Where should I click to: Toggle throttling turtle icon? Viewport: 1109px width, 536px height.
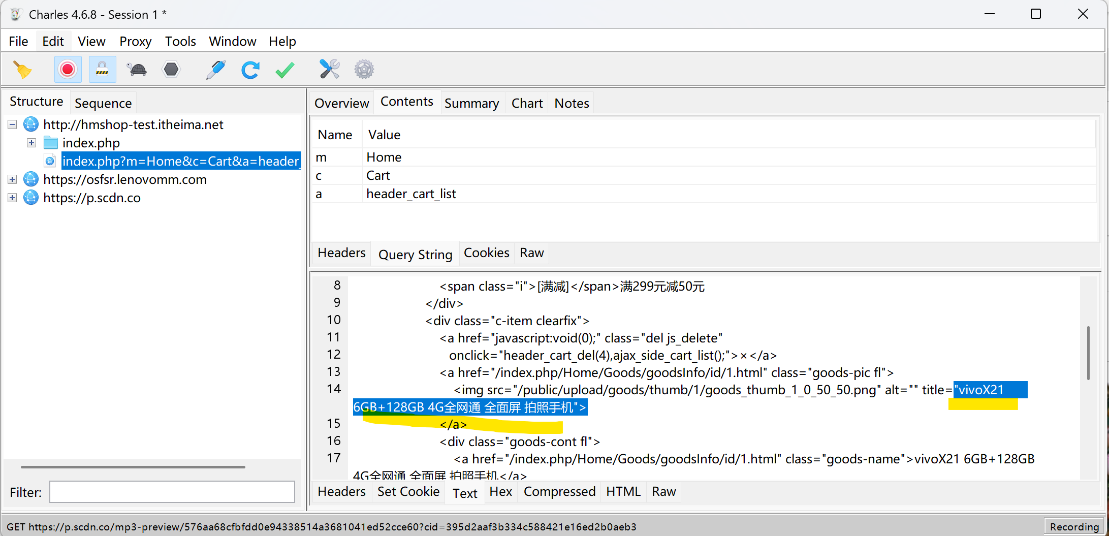tap(137, 70)
